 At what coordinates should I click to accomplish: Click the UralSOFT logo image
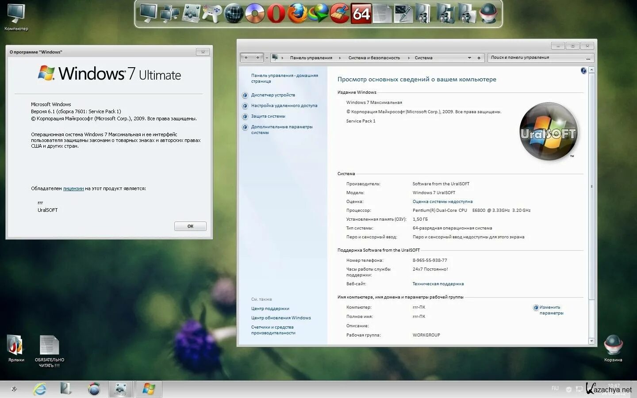point(549,131)
